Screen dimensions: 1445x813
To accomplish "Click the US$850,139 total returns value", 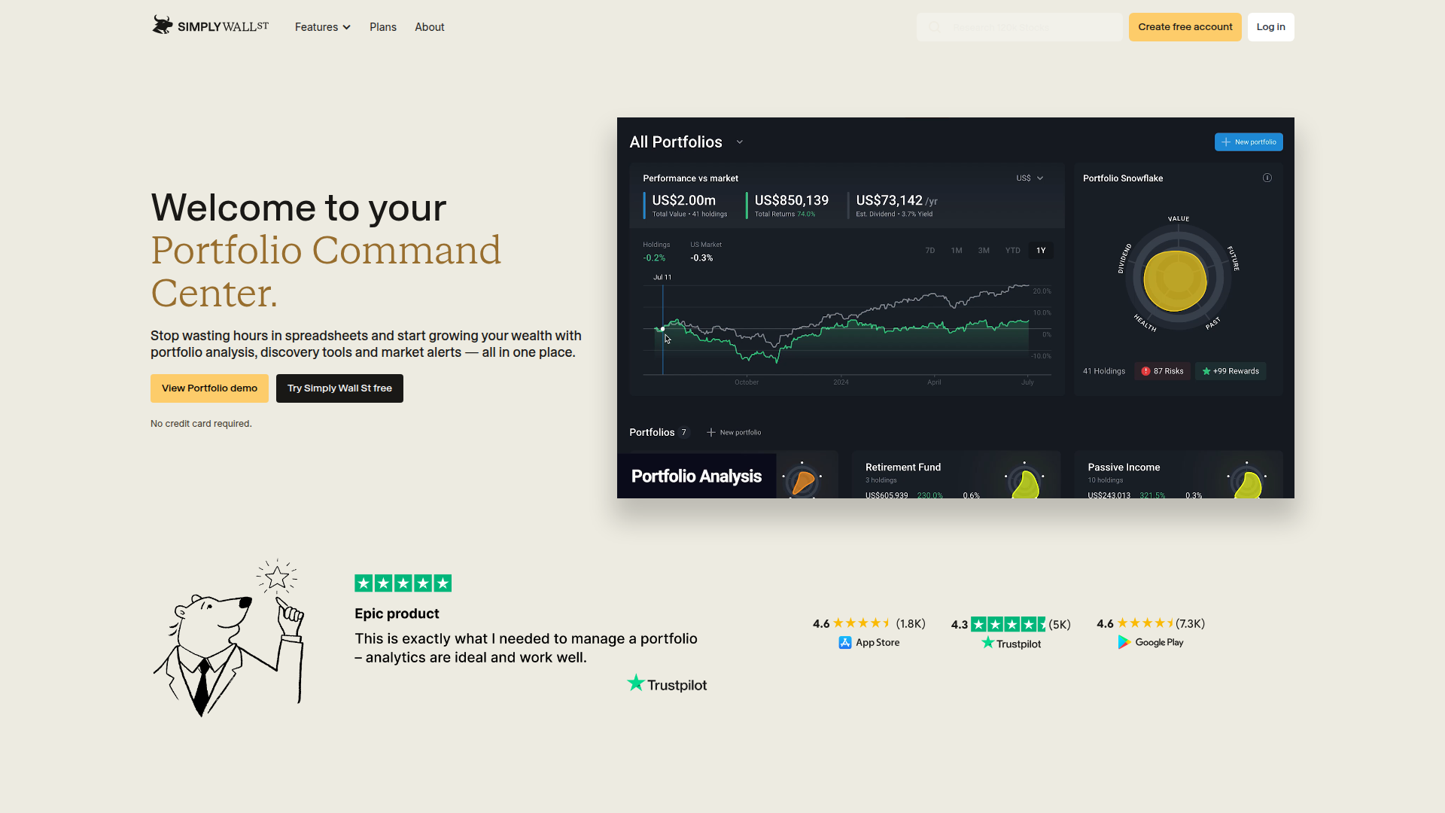I will 791,200.
